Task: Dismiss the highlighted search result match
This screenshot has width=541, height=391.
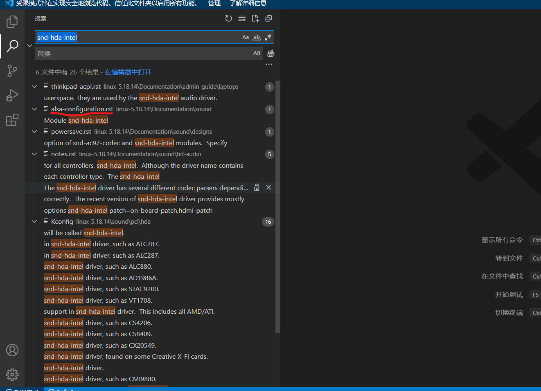Action: tap(268, 187)
